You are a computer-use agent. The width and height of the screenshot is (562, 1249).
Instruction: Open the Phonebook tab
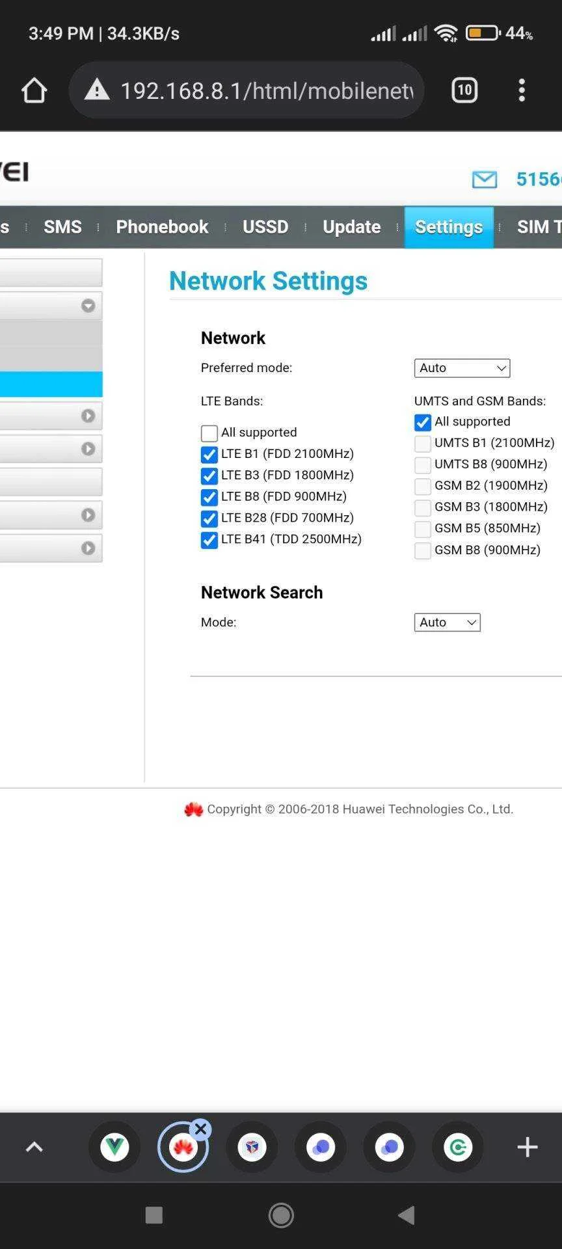(x=162, y=227)
